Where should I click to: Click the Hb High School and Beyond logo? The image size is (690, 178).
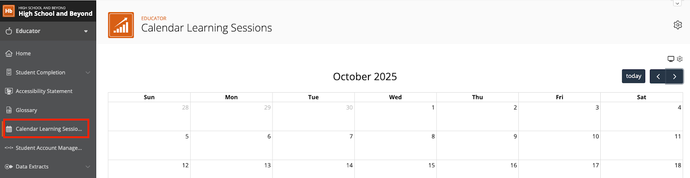[9, 11]
